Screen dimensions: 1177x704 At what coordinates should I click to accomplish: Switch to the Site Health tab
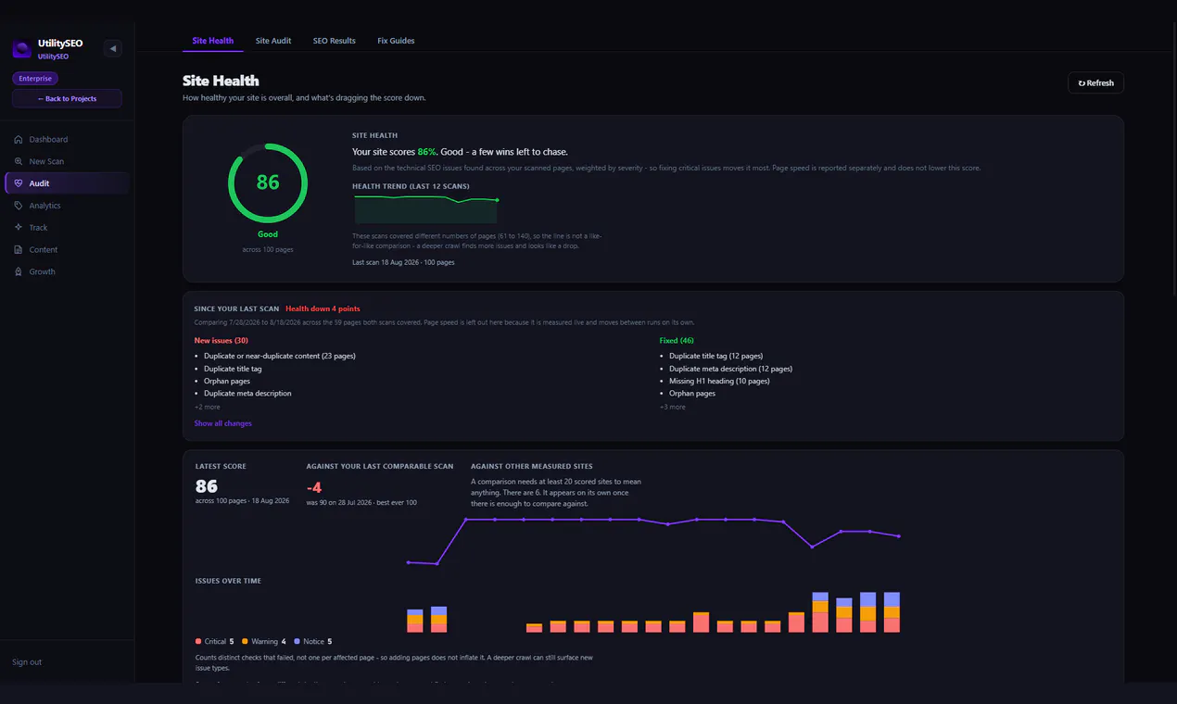click(x=213, y=41)
